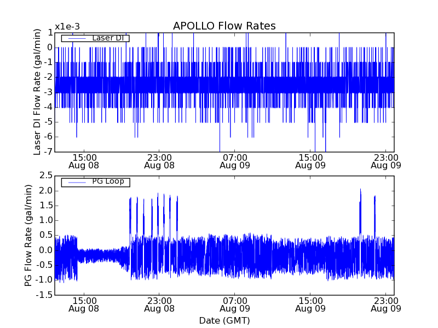
Task: Click '15:00 Aug 09' under the Laser DI plot
Action: [x=310, y=161]
